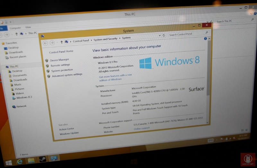Select Downloads under This PC
The image size is (257, 168).
pyautogui.click(x=20, y=80)
